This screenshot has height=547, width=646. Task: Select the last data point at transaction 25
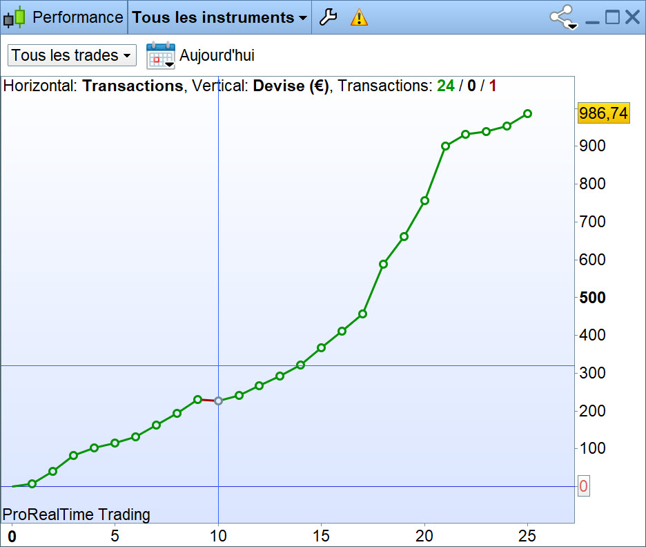click(x=527, y=114)
